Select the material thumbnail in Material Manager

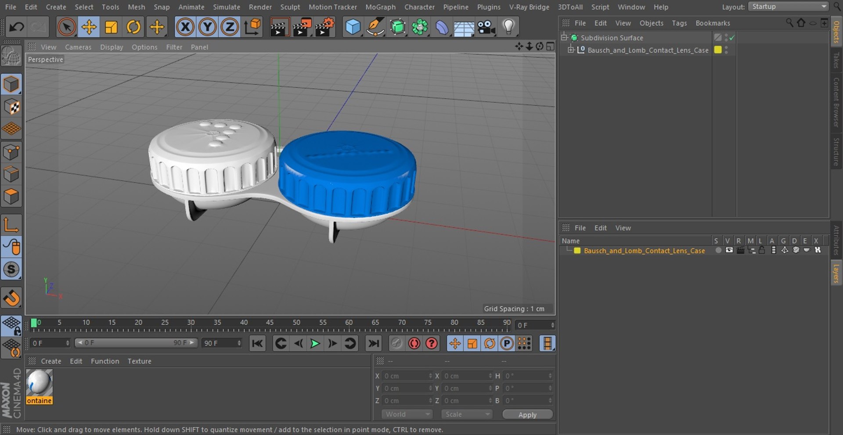point(39,383)
